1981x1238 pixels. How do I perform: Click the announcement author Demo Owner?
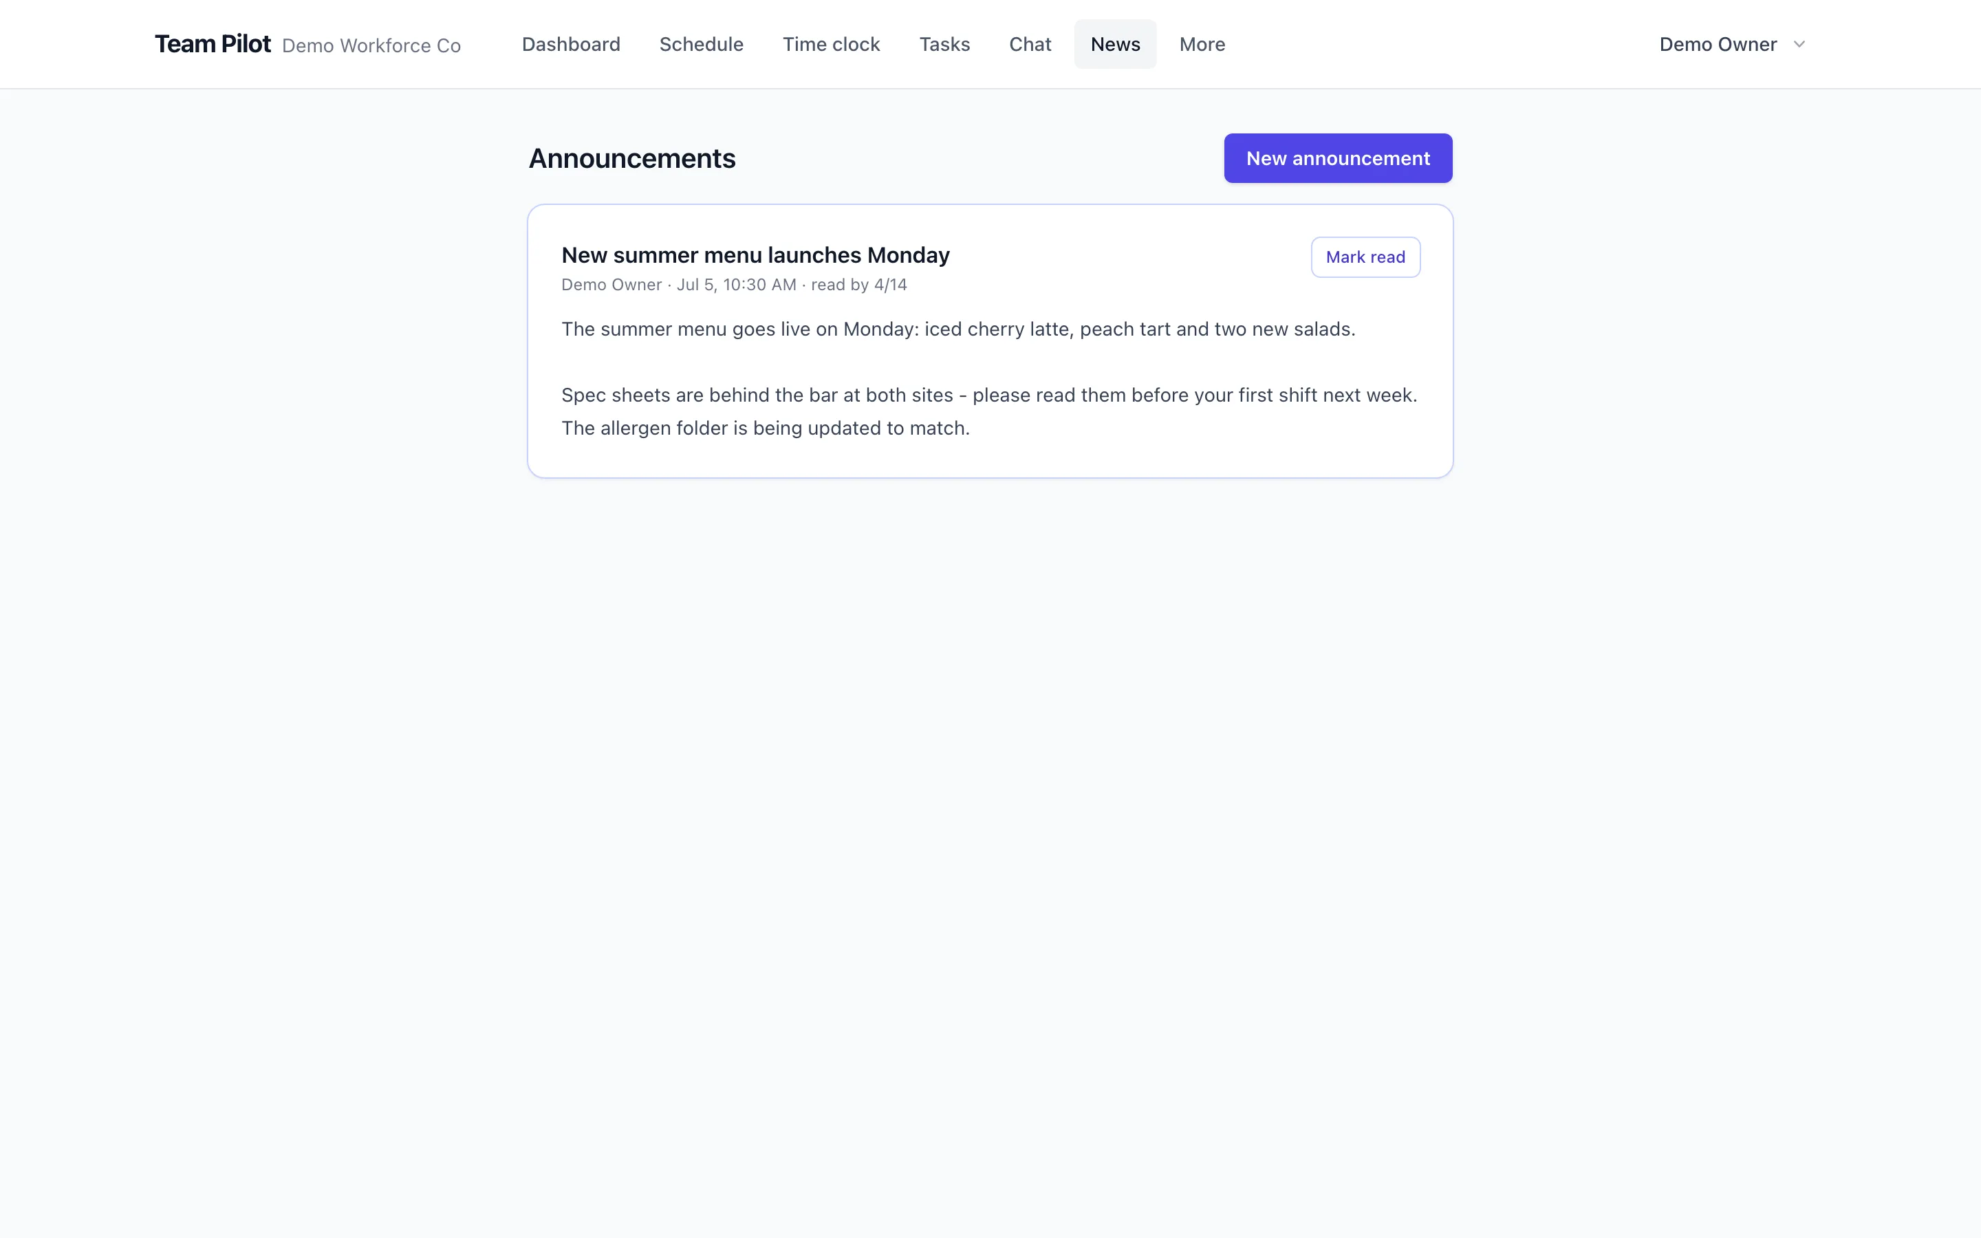[x=611, y=285]
